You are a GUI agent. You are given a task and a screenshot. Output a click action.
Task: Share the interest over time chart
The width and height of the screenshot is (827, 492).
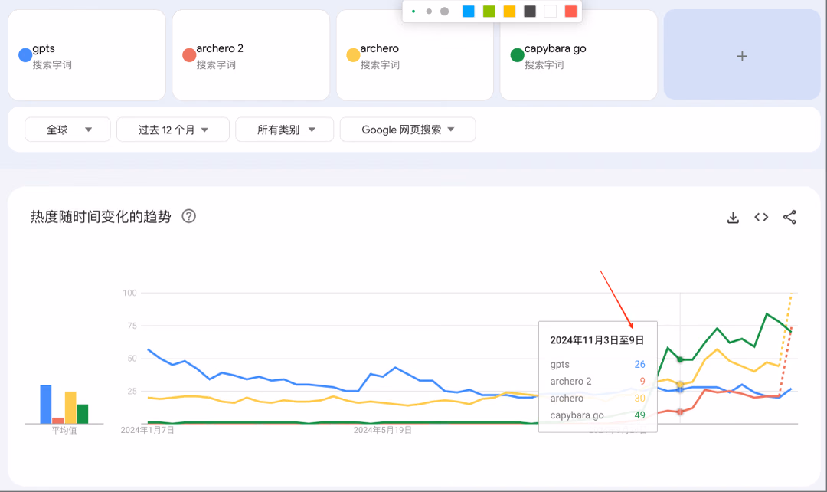[789, 217]
